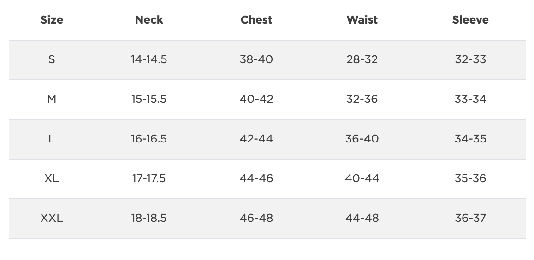Click the Waist column header
Image resolution: width=534 pixels, height=260 pixels.
tap(362, 20)
